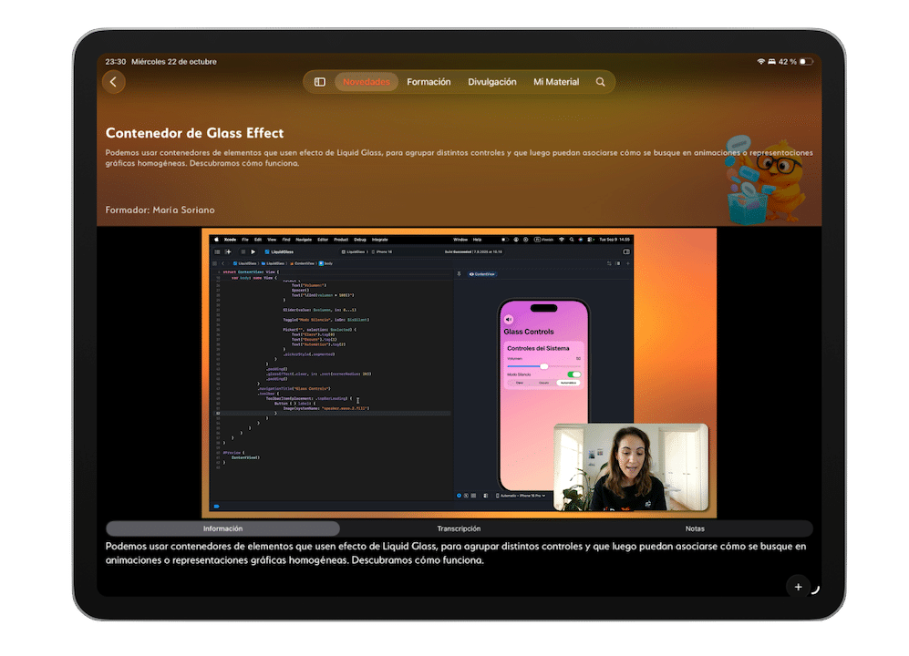Click the Live preview mode button in canvas
The image size is (909, 656).
(460, 496)
